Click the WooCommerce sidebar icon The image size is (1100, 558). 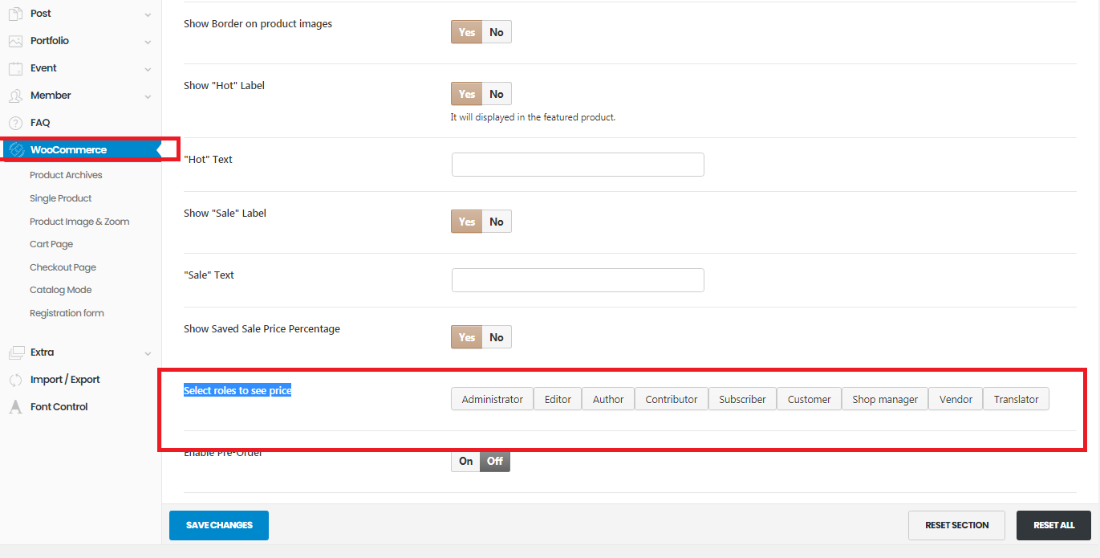pos(15,150)
